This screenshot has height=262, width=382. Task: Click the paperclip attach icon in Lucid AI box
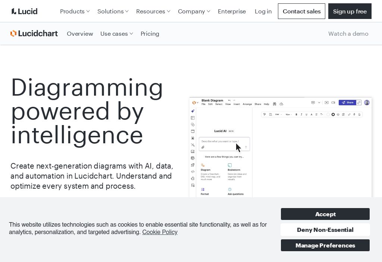[x=203, y=147]
